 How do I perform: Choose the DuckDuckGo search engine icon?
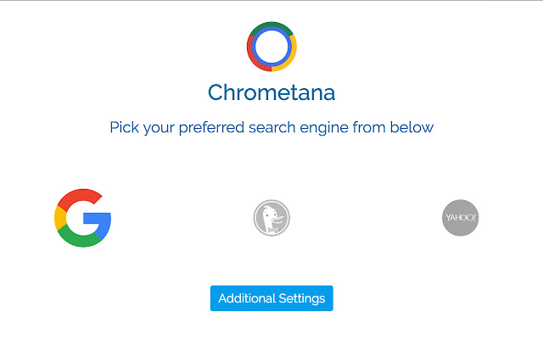pyautogui.click(x=271, y=218)
